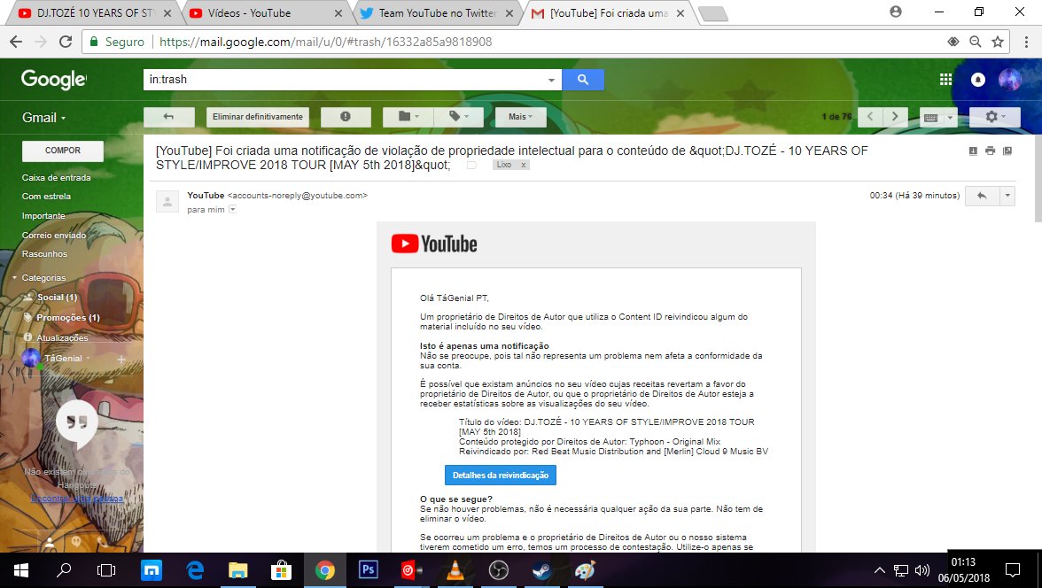
Task: Show the newer message arrow
Action: pyautogui.click(x=870, y=117)
